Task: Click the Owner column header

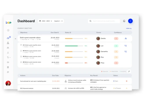Action: tap(99, 33)
